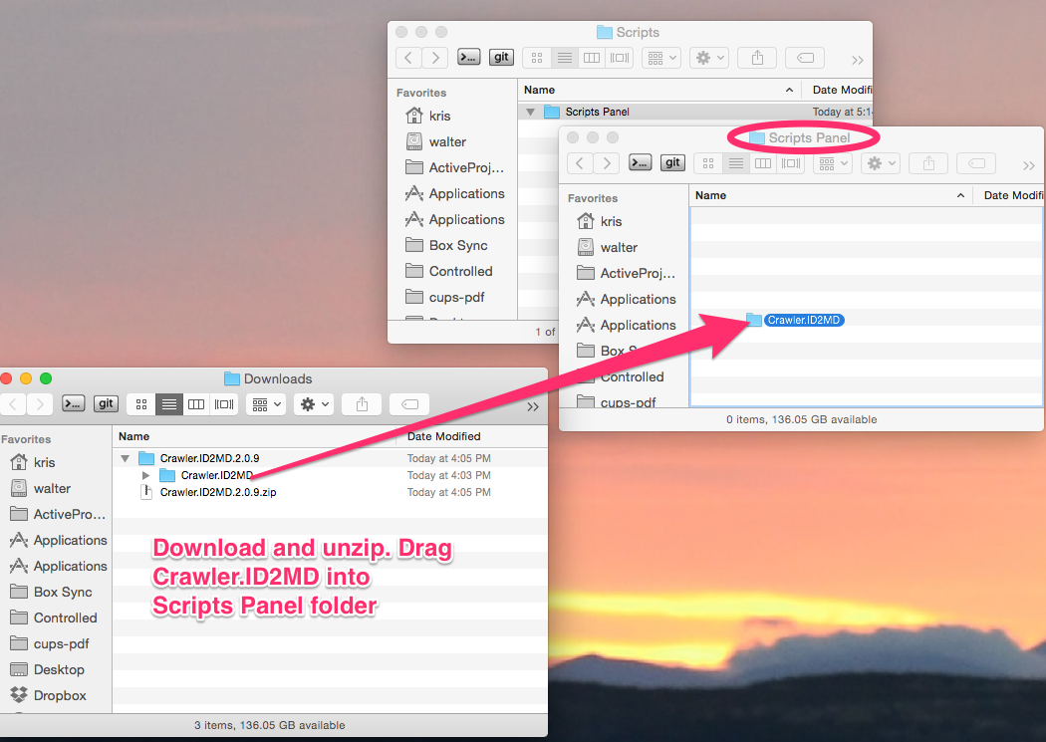
Task: Click edit tags button in Scripts window
Action: click(805, 58)
